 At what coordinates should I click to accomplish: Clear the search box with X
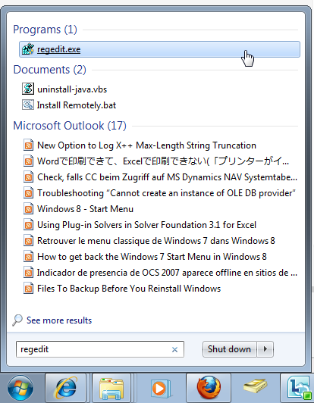(x=174, y=349)
